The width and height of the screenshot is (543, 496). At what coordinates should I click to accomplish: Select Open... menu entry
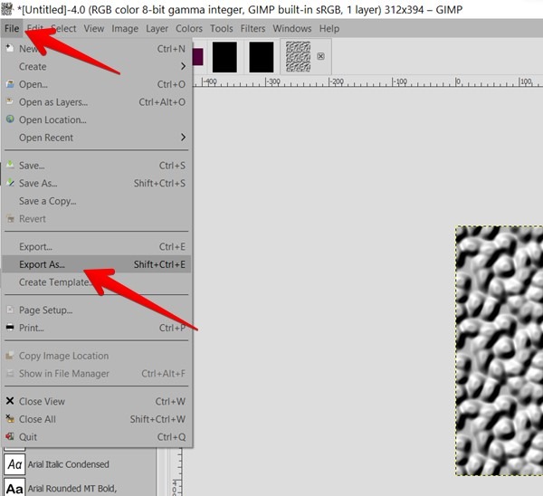click(x=96, y=84)
